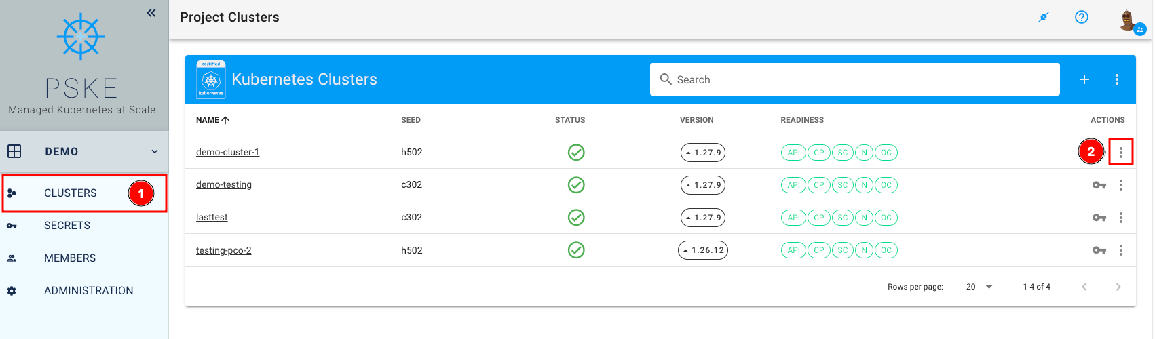Click the connection plug icon in header
This screenshot has width=1155, height=339.
coord(1044,17)
